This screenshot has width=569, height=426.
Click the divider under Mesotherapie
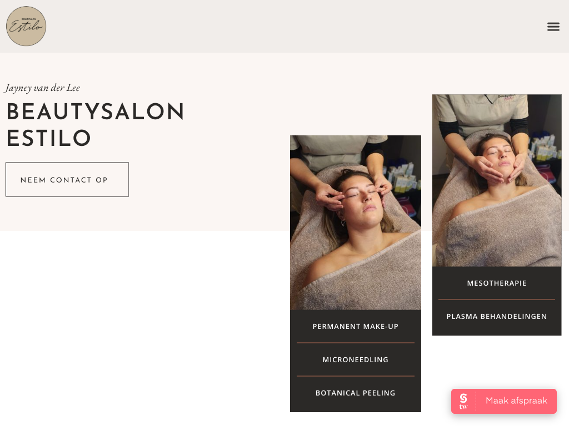point(496,300)
